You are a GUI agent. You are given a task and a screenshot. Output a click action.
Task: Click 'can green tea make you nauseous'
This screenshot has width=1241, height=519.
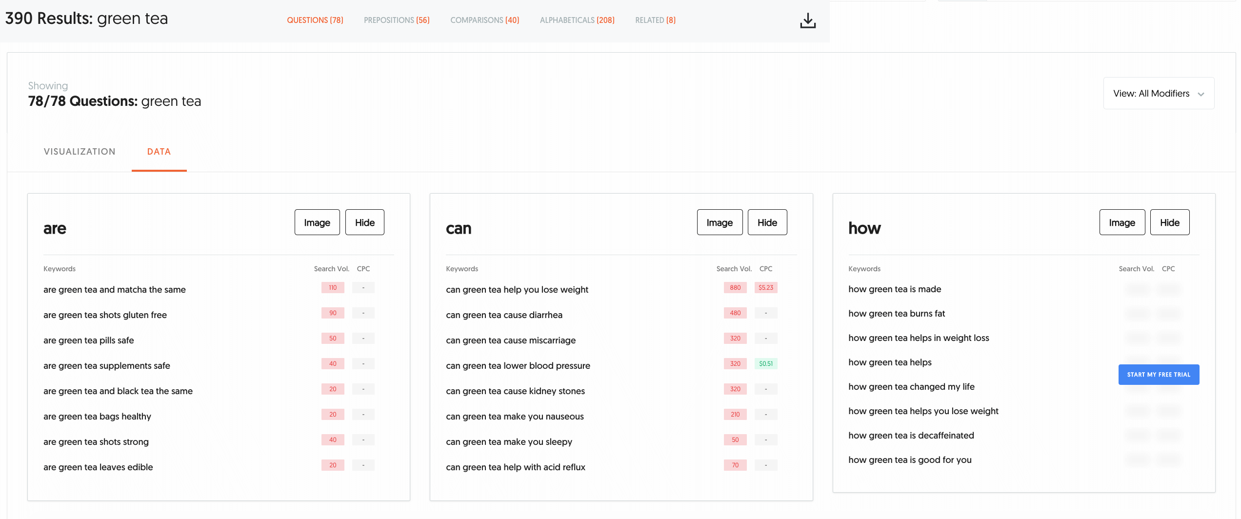click(515, 417)
